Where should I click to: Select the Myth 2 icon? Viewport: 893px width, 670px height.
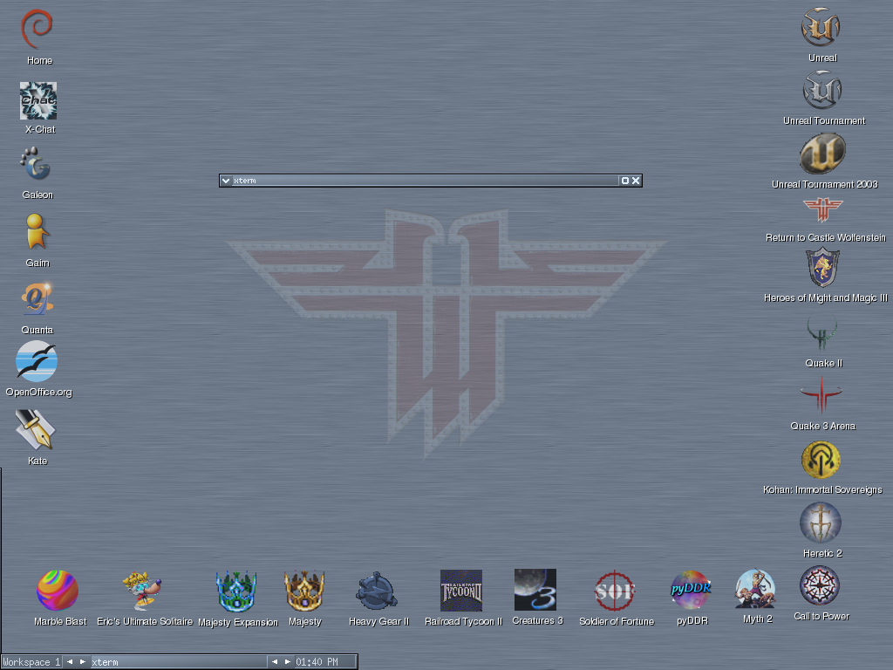[755, 589]
